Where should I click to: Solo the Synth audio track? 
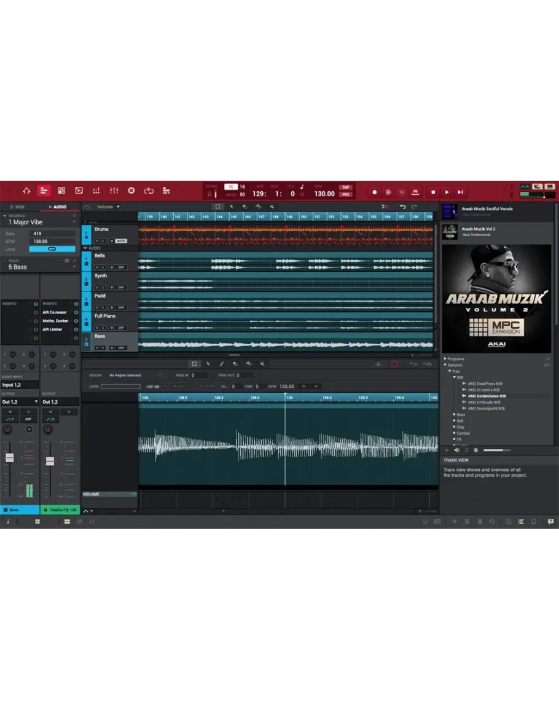click(103, 287)
